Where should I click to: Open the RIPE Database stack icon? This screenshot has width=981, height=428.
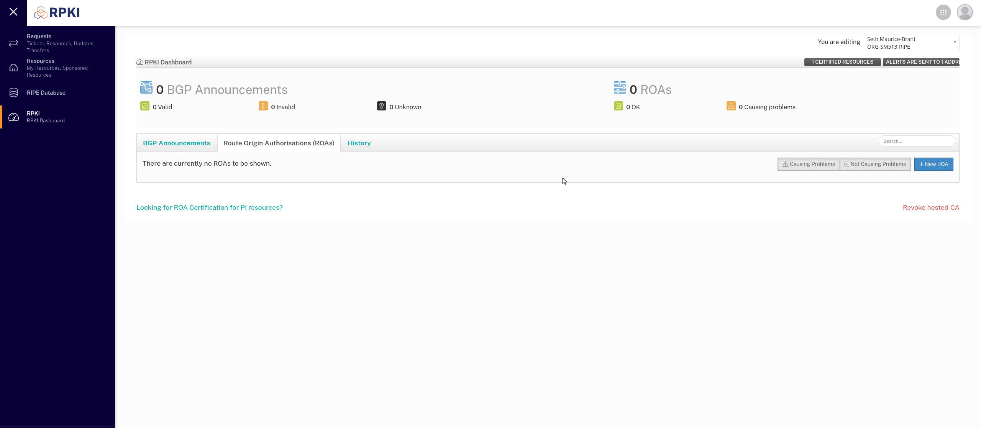(x=13, y=92)
